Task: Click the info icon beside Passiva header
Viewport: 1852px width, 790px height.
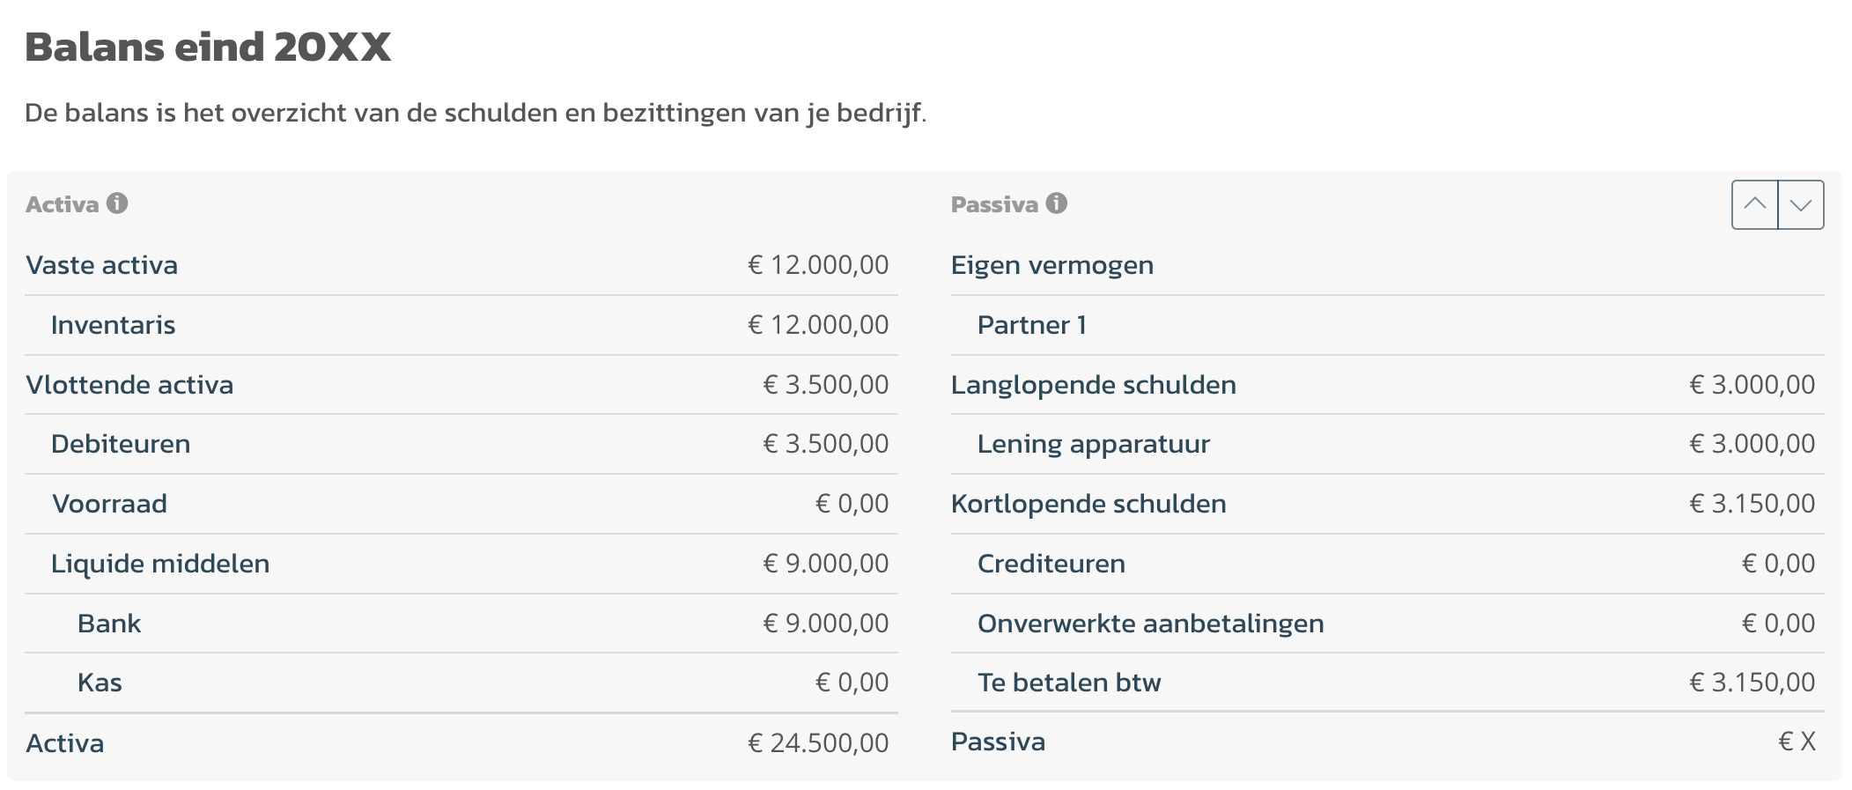Action: point(1057,203)
